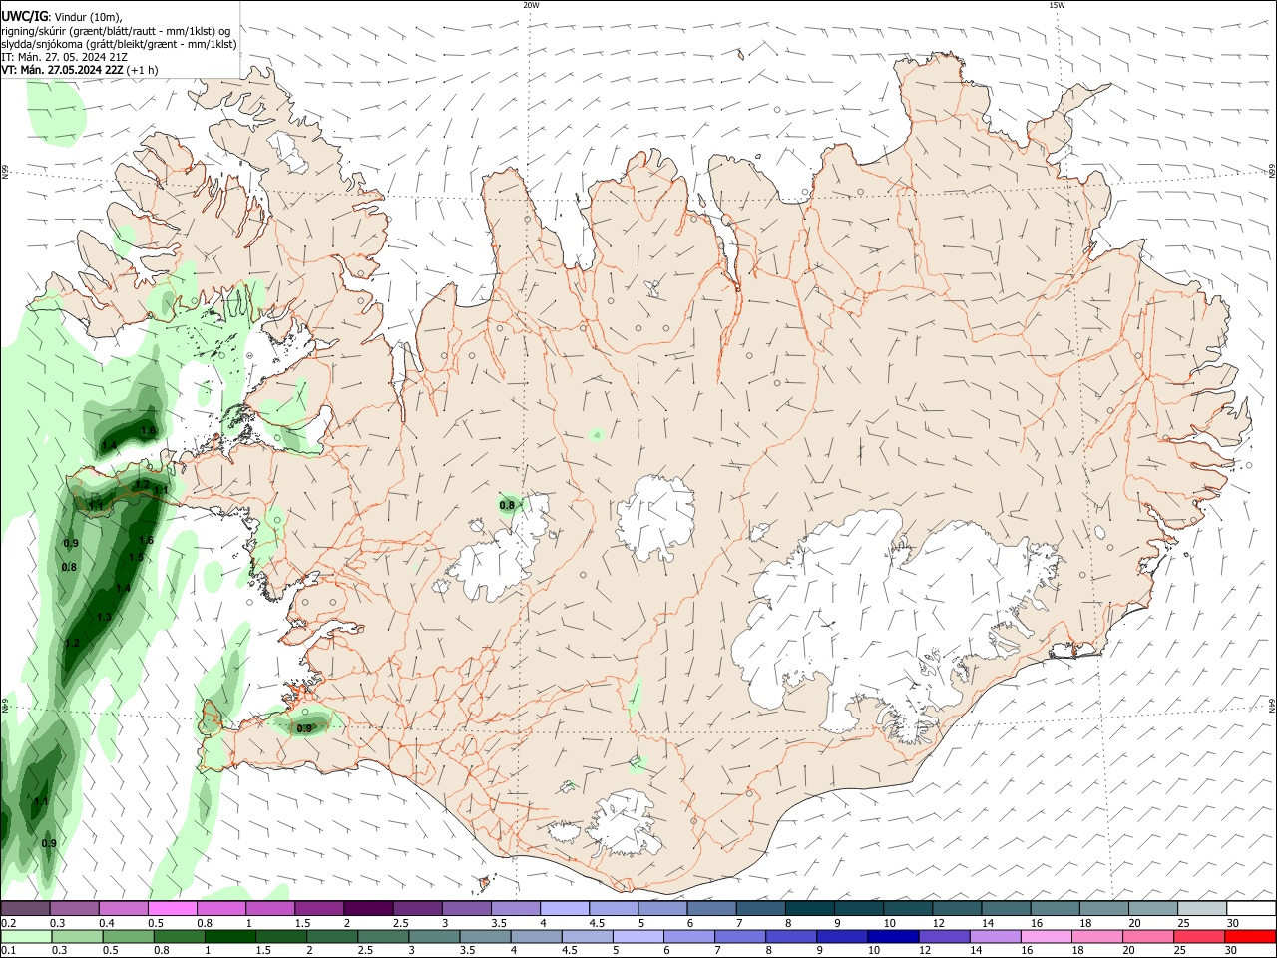Click the 0.9 value on the Reykjanes peninsula
This screenshot has width=1277, height=958.
(304, 729)
